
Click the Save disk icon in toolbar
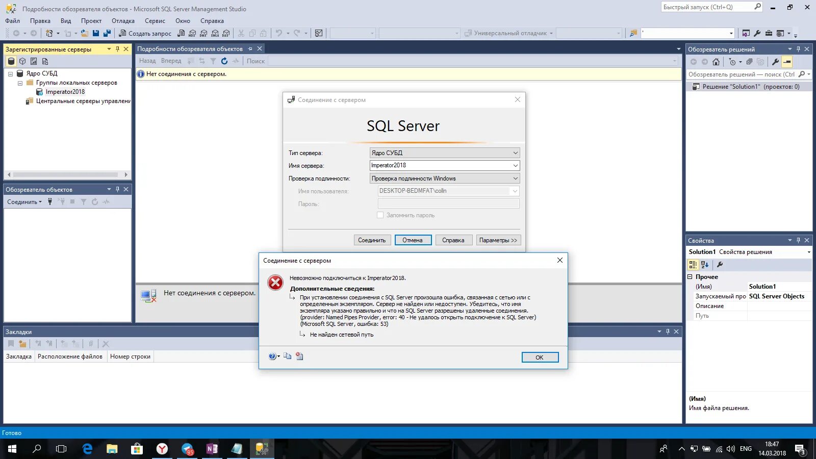[96, 33]
